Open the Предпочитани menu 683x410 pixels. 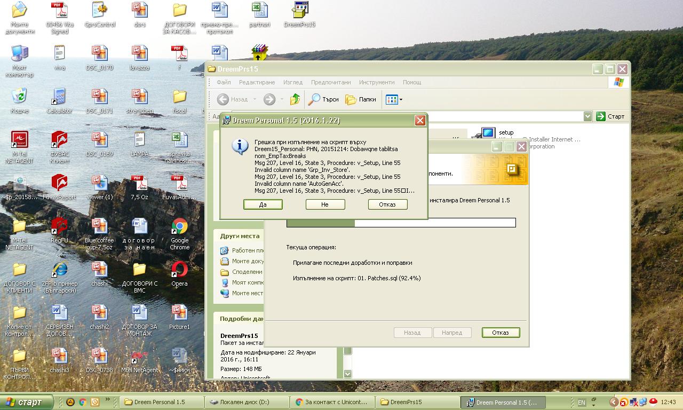331,82
